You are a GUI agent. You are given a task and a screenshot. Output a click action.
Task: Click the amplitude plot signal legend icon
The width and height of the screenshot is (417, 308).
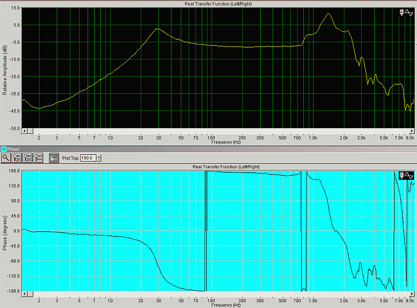click(406, 13)
